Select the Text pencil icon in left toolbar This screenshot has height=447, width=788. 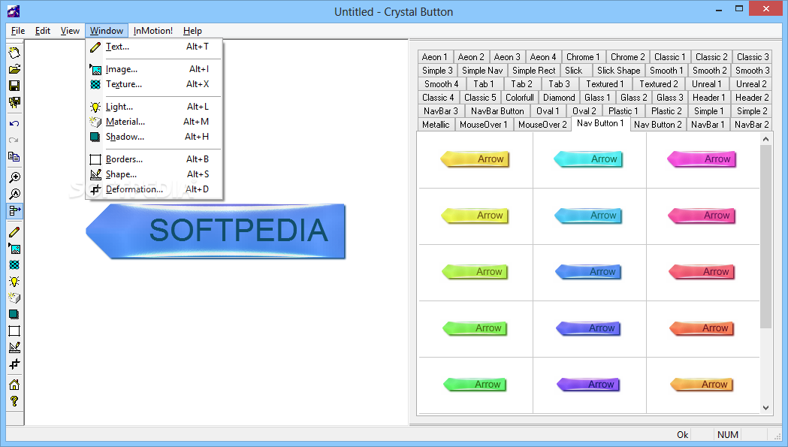point(14,232)
